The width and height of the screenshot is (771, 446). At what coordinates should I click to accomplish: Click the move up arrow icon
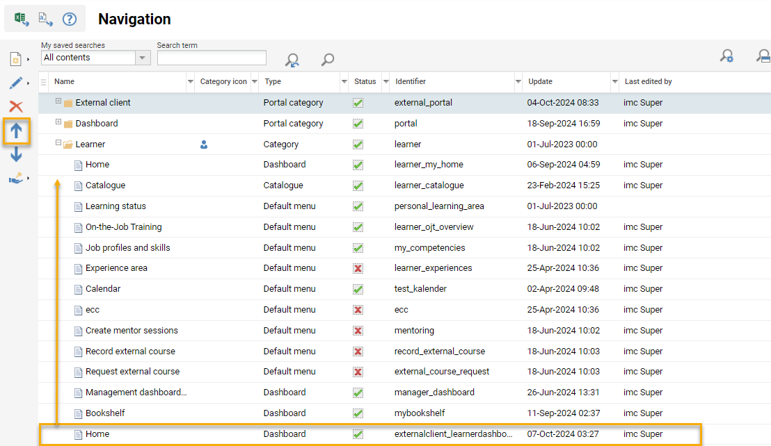click(17, 131)
